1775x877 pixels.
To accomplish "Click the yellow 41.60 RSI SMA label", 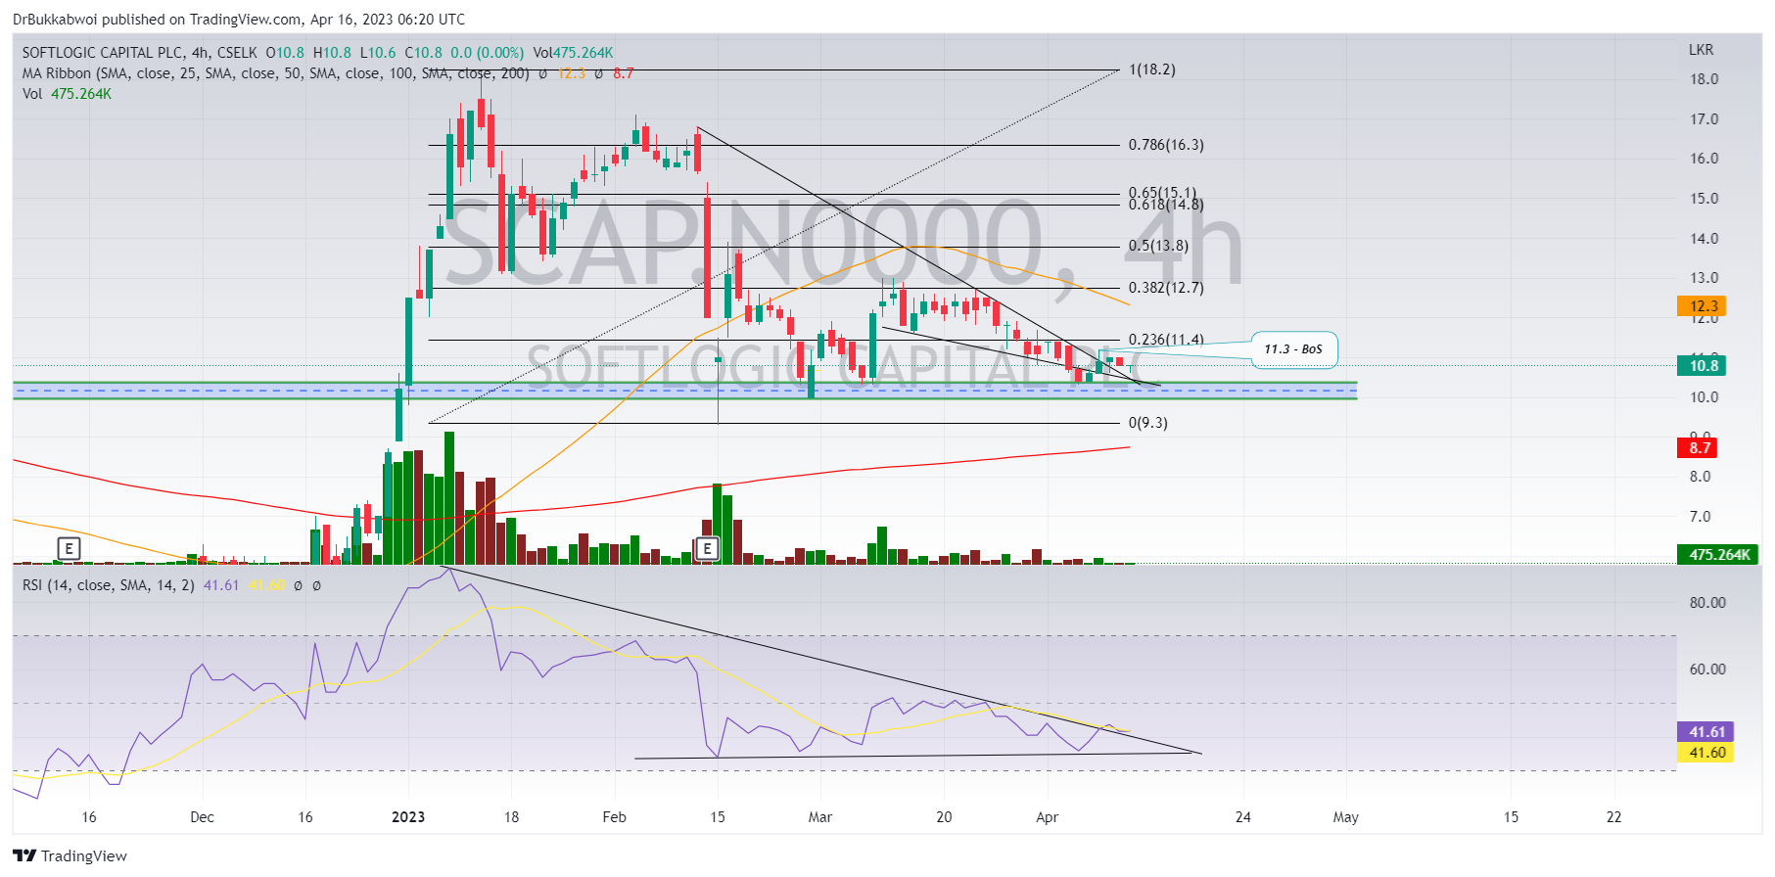I will coord(1705,752).
